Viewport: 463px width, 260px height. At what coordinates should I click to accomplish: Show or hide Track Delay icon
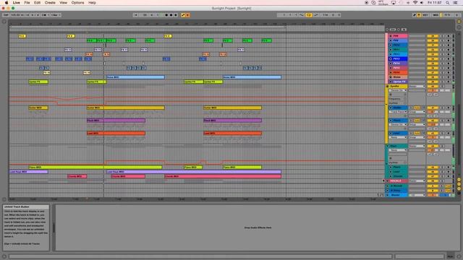tap(459, 193)
